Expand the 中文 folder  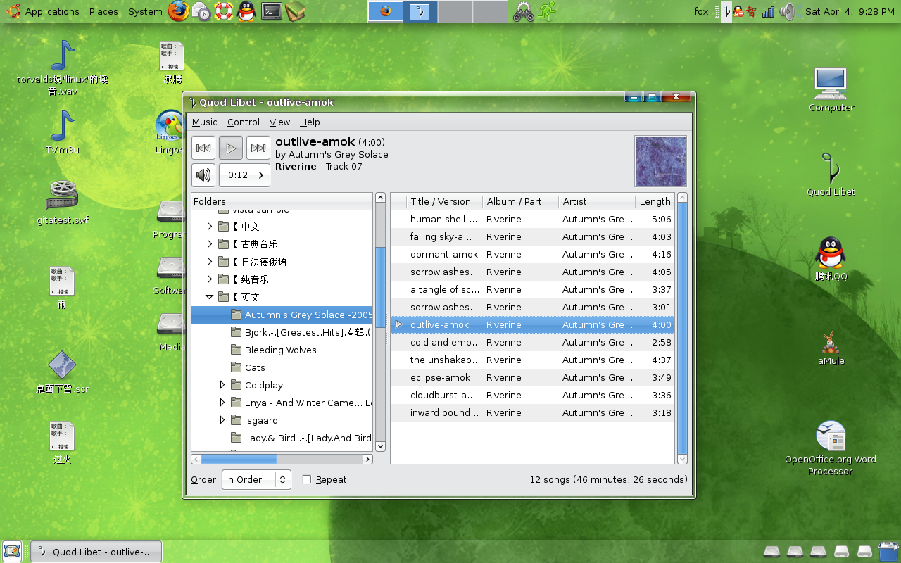click(210, 227)
